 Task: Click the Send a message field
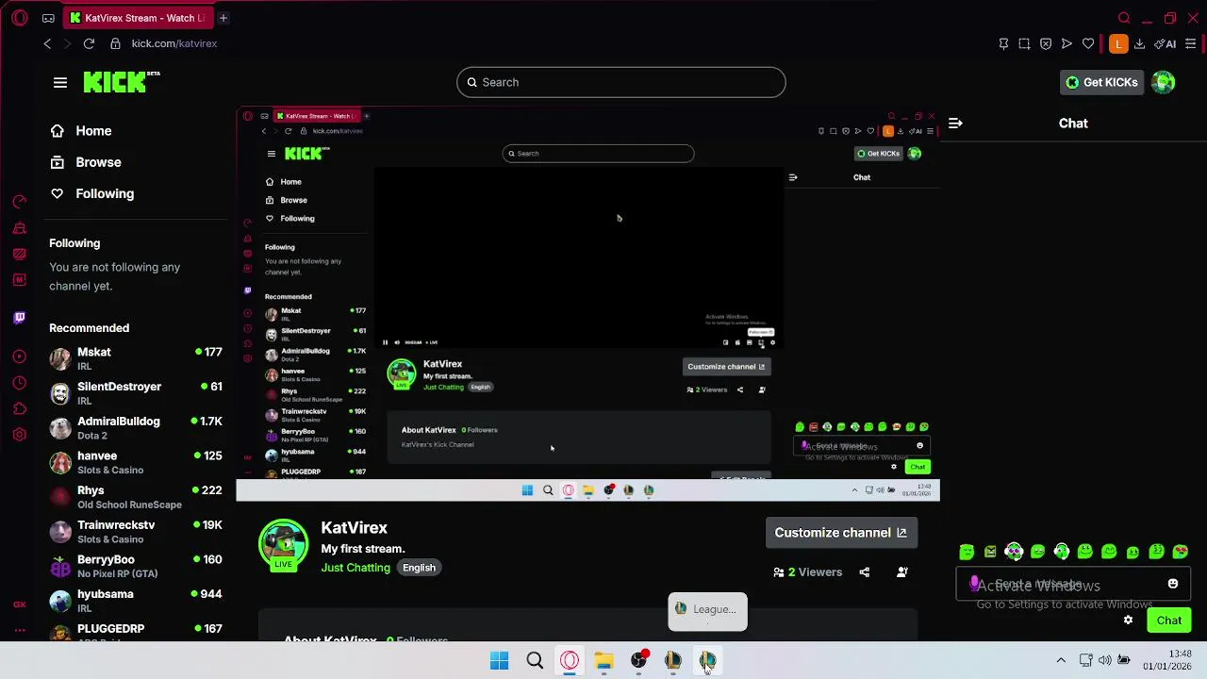click(x=1074, y=585)
